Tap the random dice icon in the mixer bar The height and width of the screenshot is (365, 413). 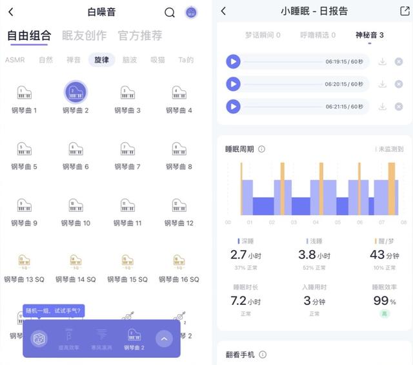pyautogui.click(x=39, y=339)
